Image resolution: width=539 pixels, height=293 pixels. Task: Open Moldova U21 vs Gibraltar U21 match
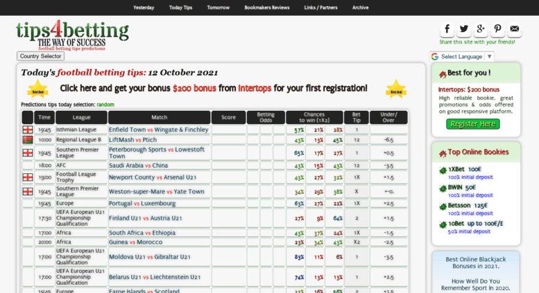pyautogui.click(x=150, y=257)
